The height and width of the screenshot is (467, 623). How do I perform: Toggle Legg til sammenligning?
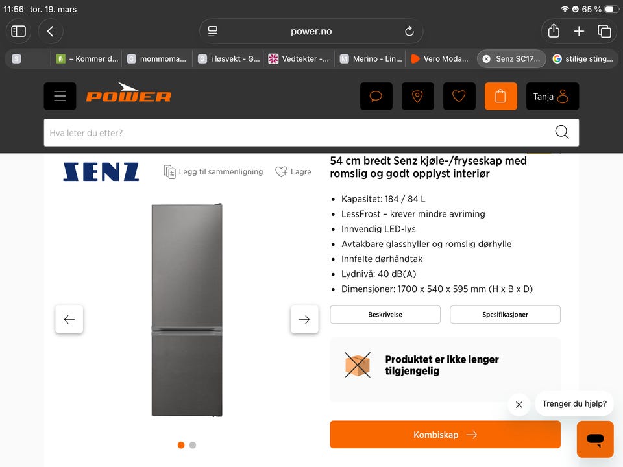click(x=214, y=172)
